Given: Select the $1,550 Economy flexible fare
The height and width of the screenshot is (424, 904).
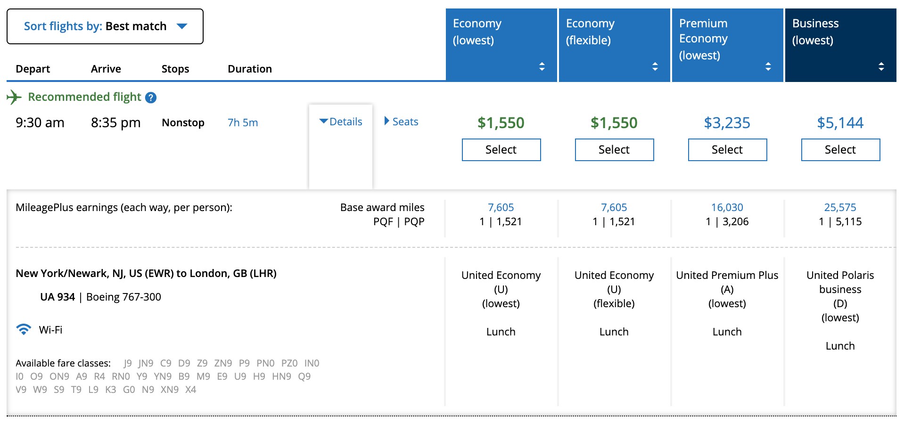Looking at the screenshot, I should pyautogui.click(x=614, y=150).
